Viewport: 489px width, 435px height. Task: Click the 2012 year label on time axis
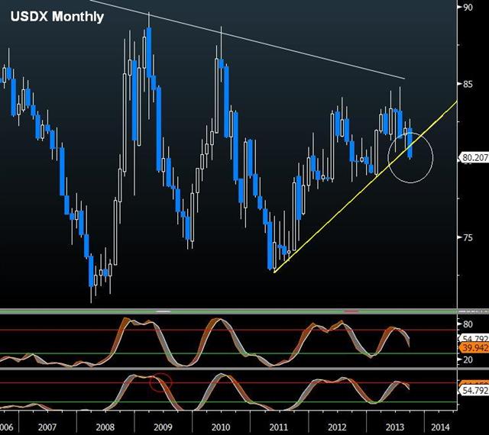click(x=337, y=427)
